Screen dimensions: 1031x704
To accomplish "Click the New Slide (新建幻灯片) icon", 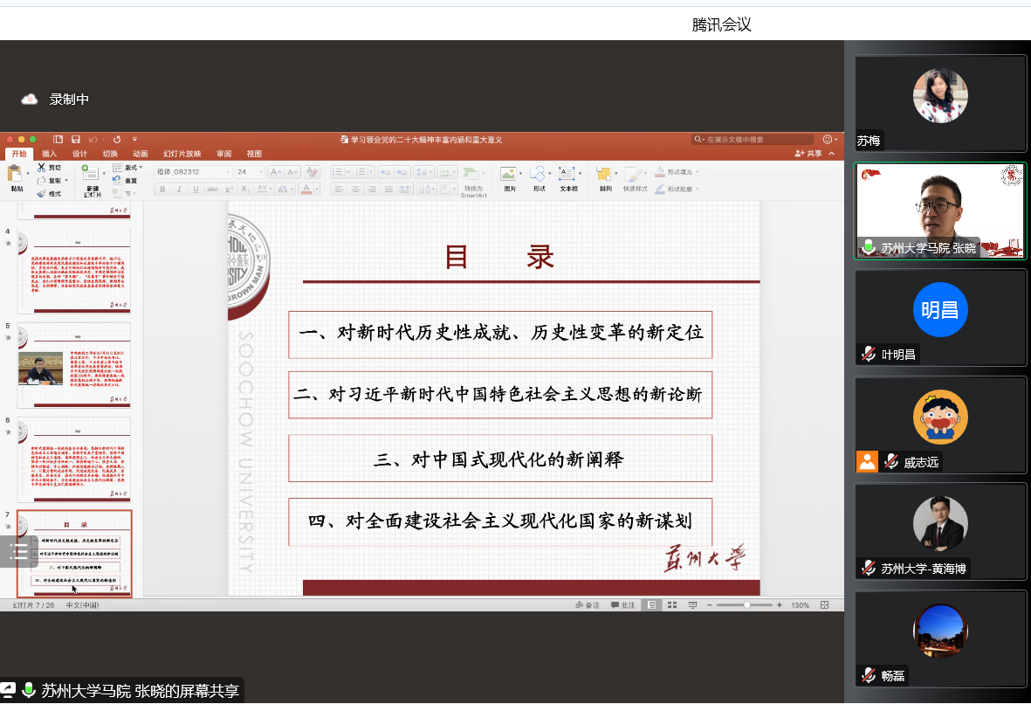I will (x=91, y=174).
